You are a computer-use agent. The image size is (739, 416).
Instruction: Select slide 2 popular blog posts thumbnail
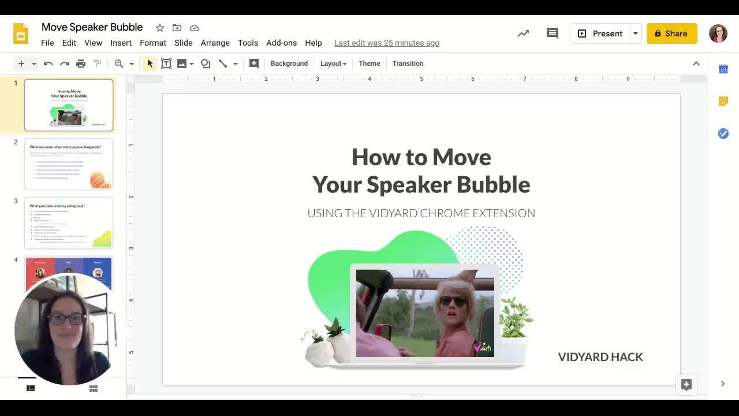pos(69,164)
